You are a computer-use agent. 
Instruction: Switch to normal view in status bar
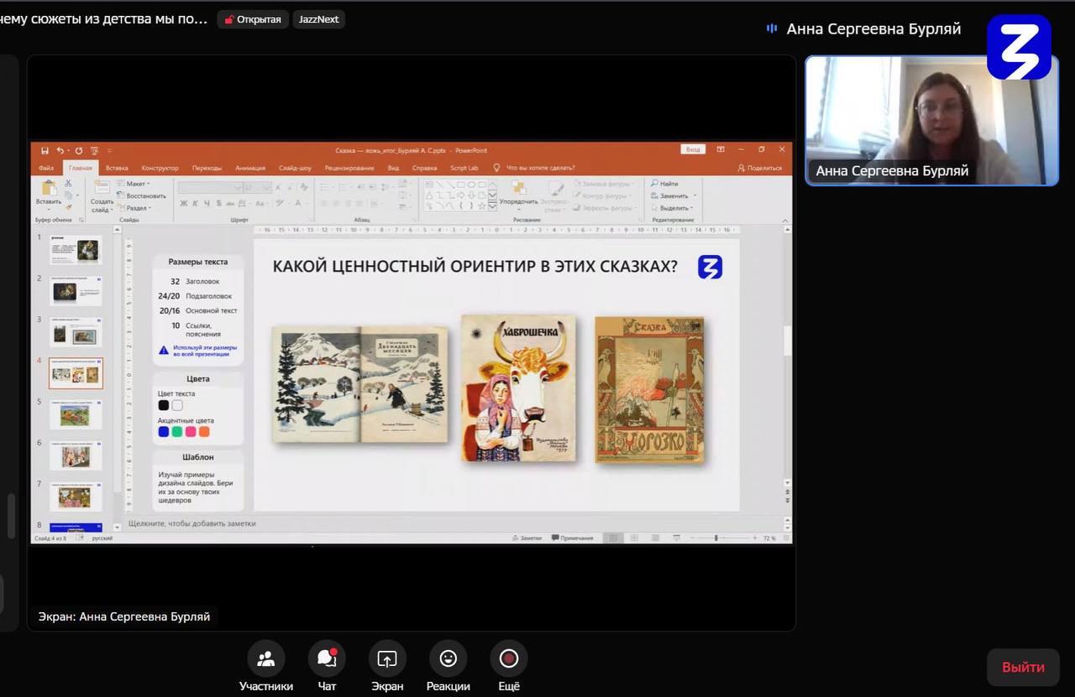613,538
